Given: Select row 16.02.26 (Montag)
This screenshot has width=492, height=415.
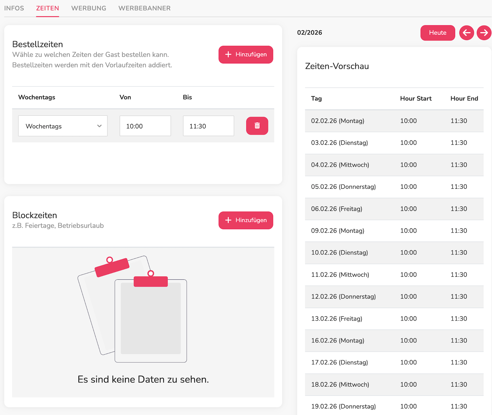Looking at the screenshot, I should pyautogui.click(x=394, y=341).
